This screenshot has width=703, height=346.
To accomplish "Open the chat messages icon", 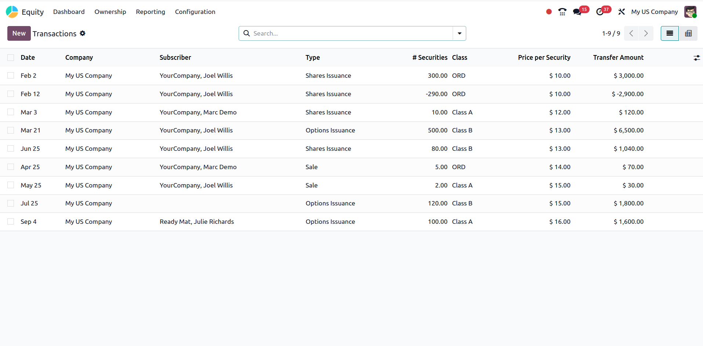I will [x=577, y=12].
